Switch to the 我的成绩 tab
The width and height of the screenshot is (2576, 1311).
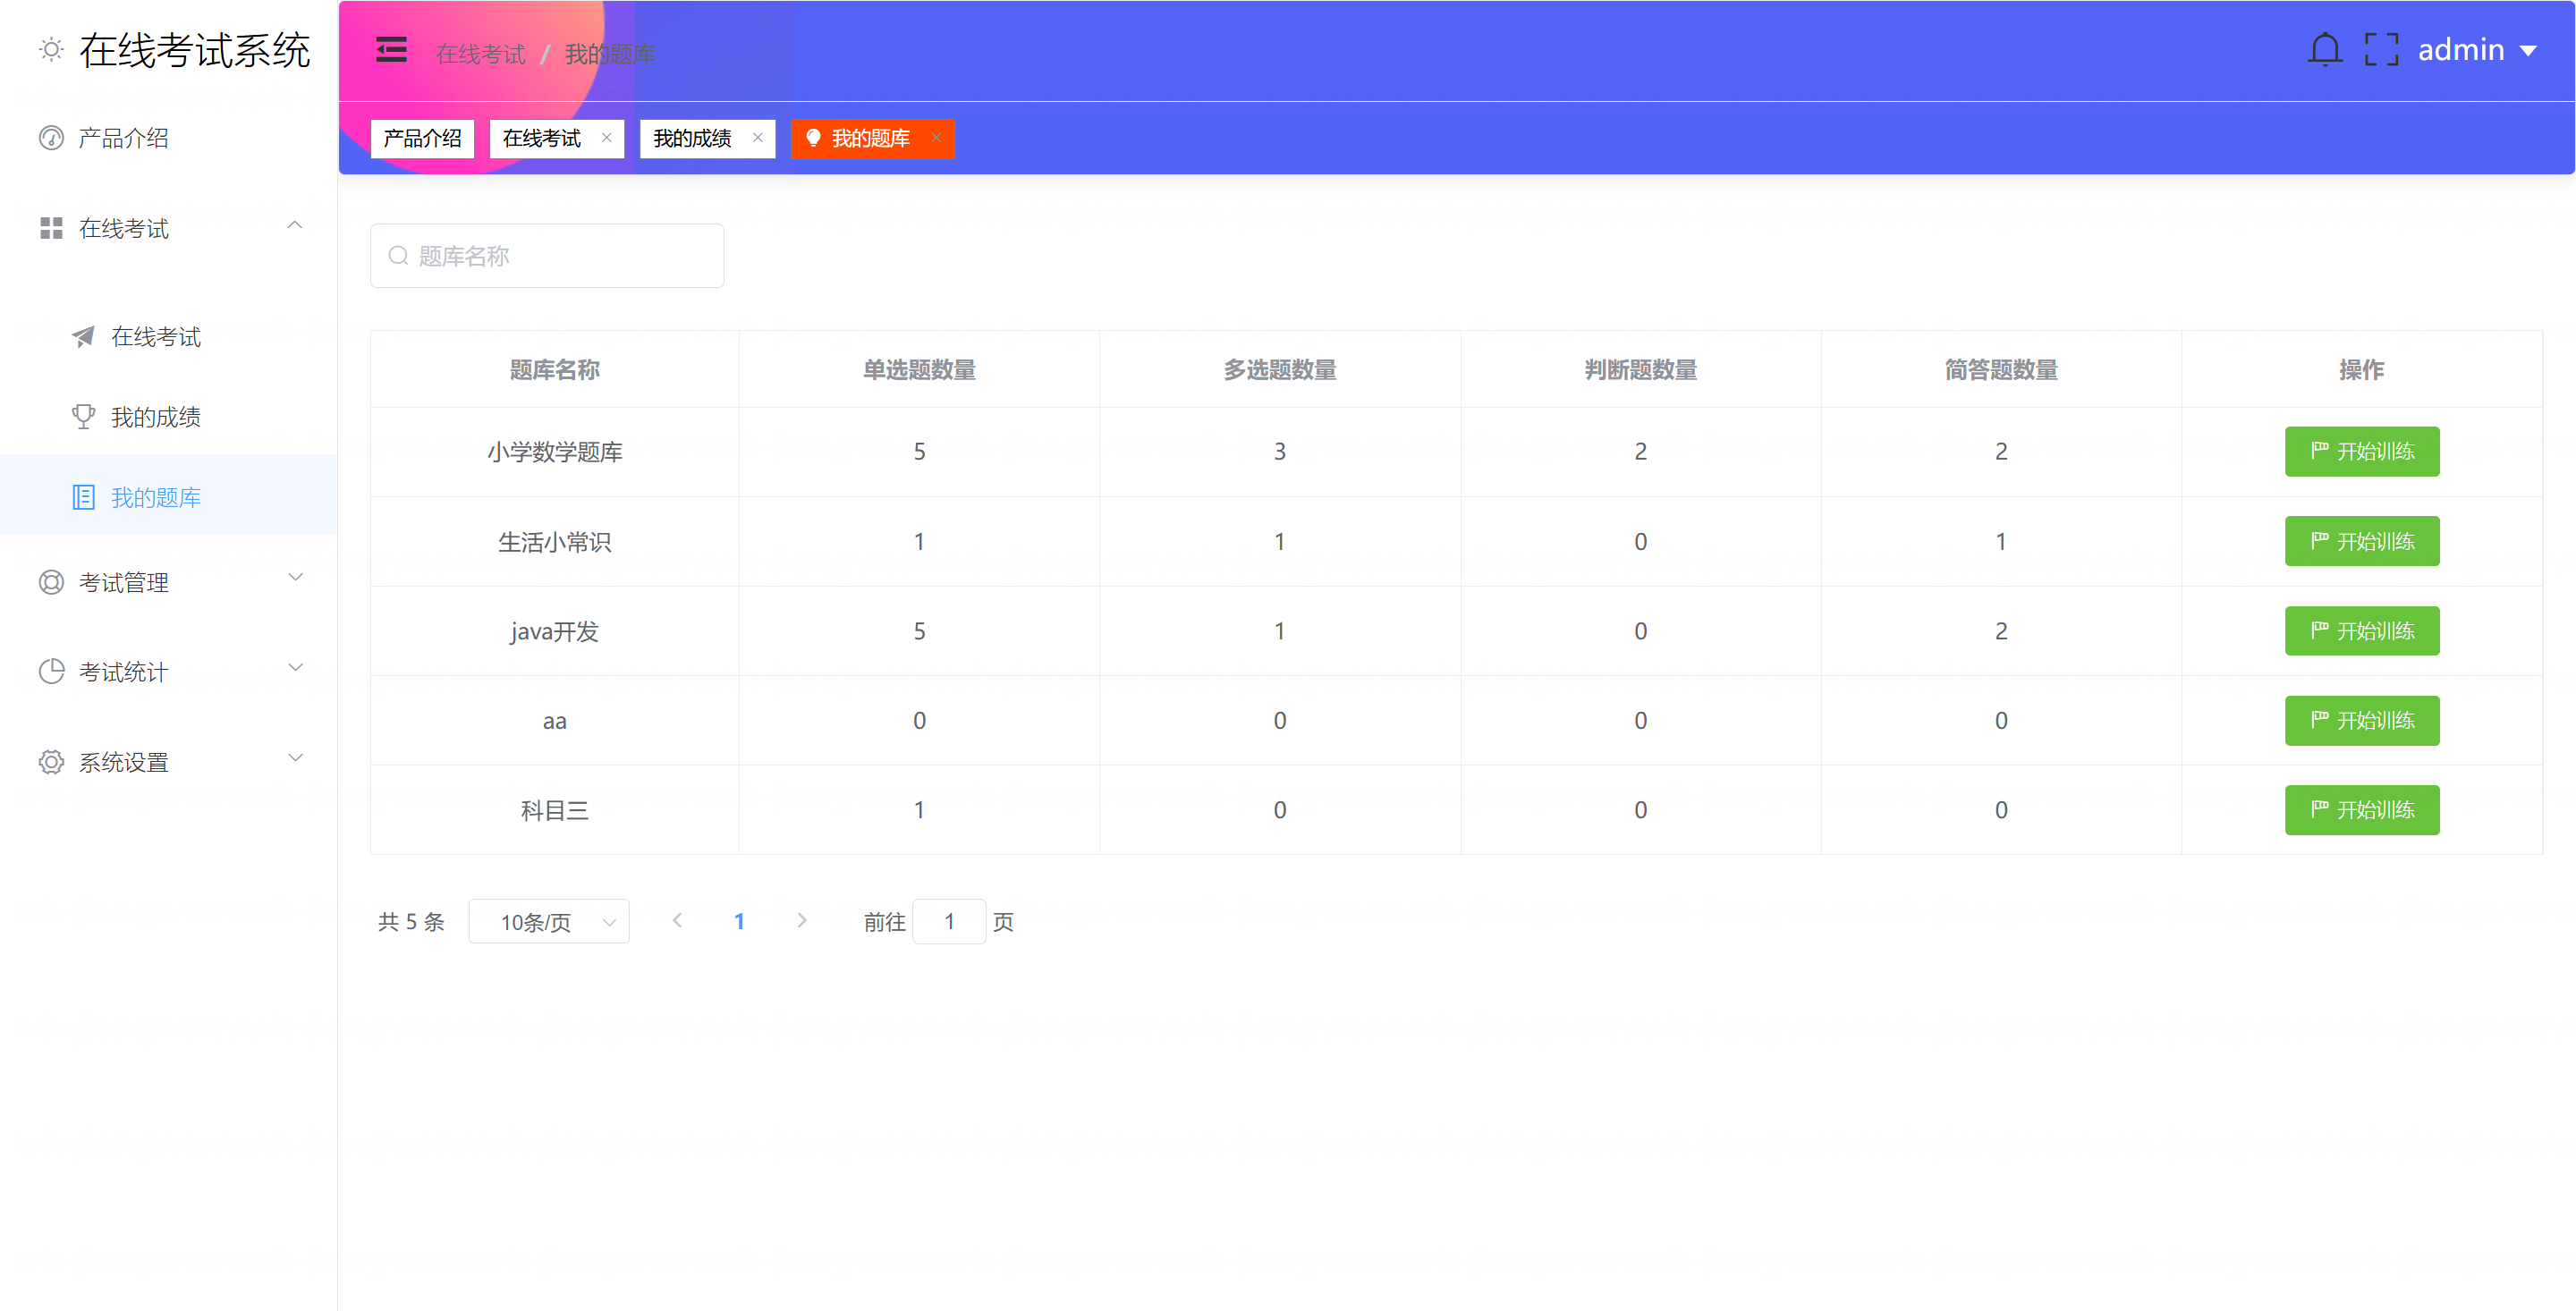[692, 139]
